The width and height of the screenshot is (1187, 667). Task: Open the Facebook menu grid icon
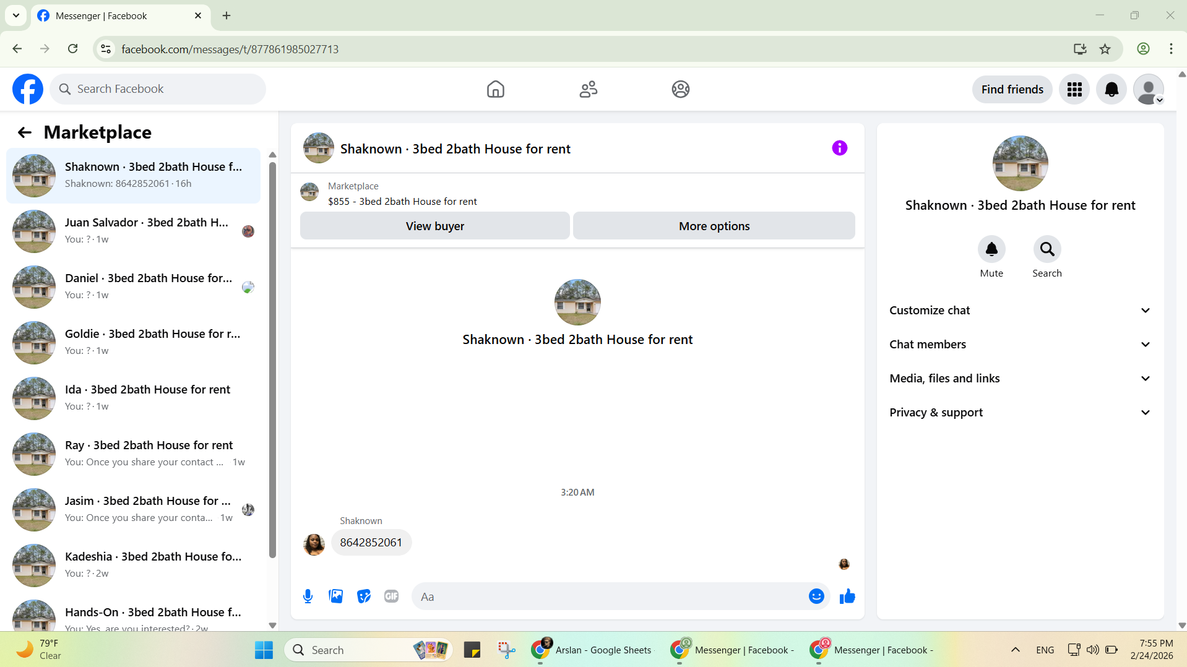point(1074,90)
